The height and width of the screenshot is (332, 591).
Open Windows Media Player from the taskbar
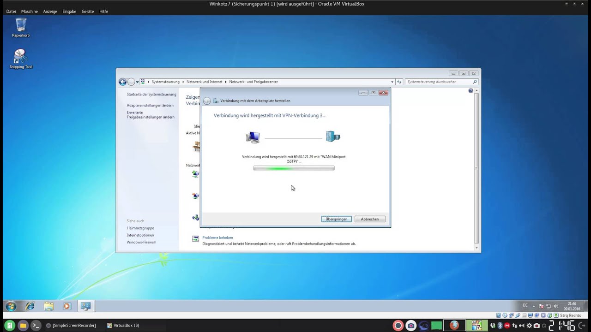[x=67, y=306]
